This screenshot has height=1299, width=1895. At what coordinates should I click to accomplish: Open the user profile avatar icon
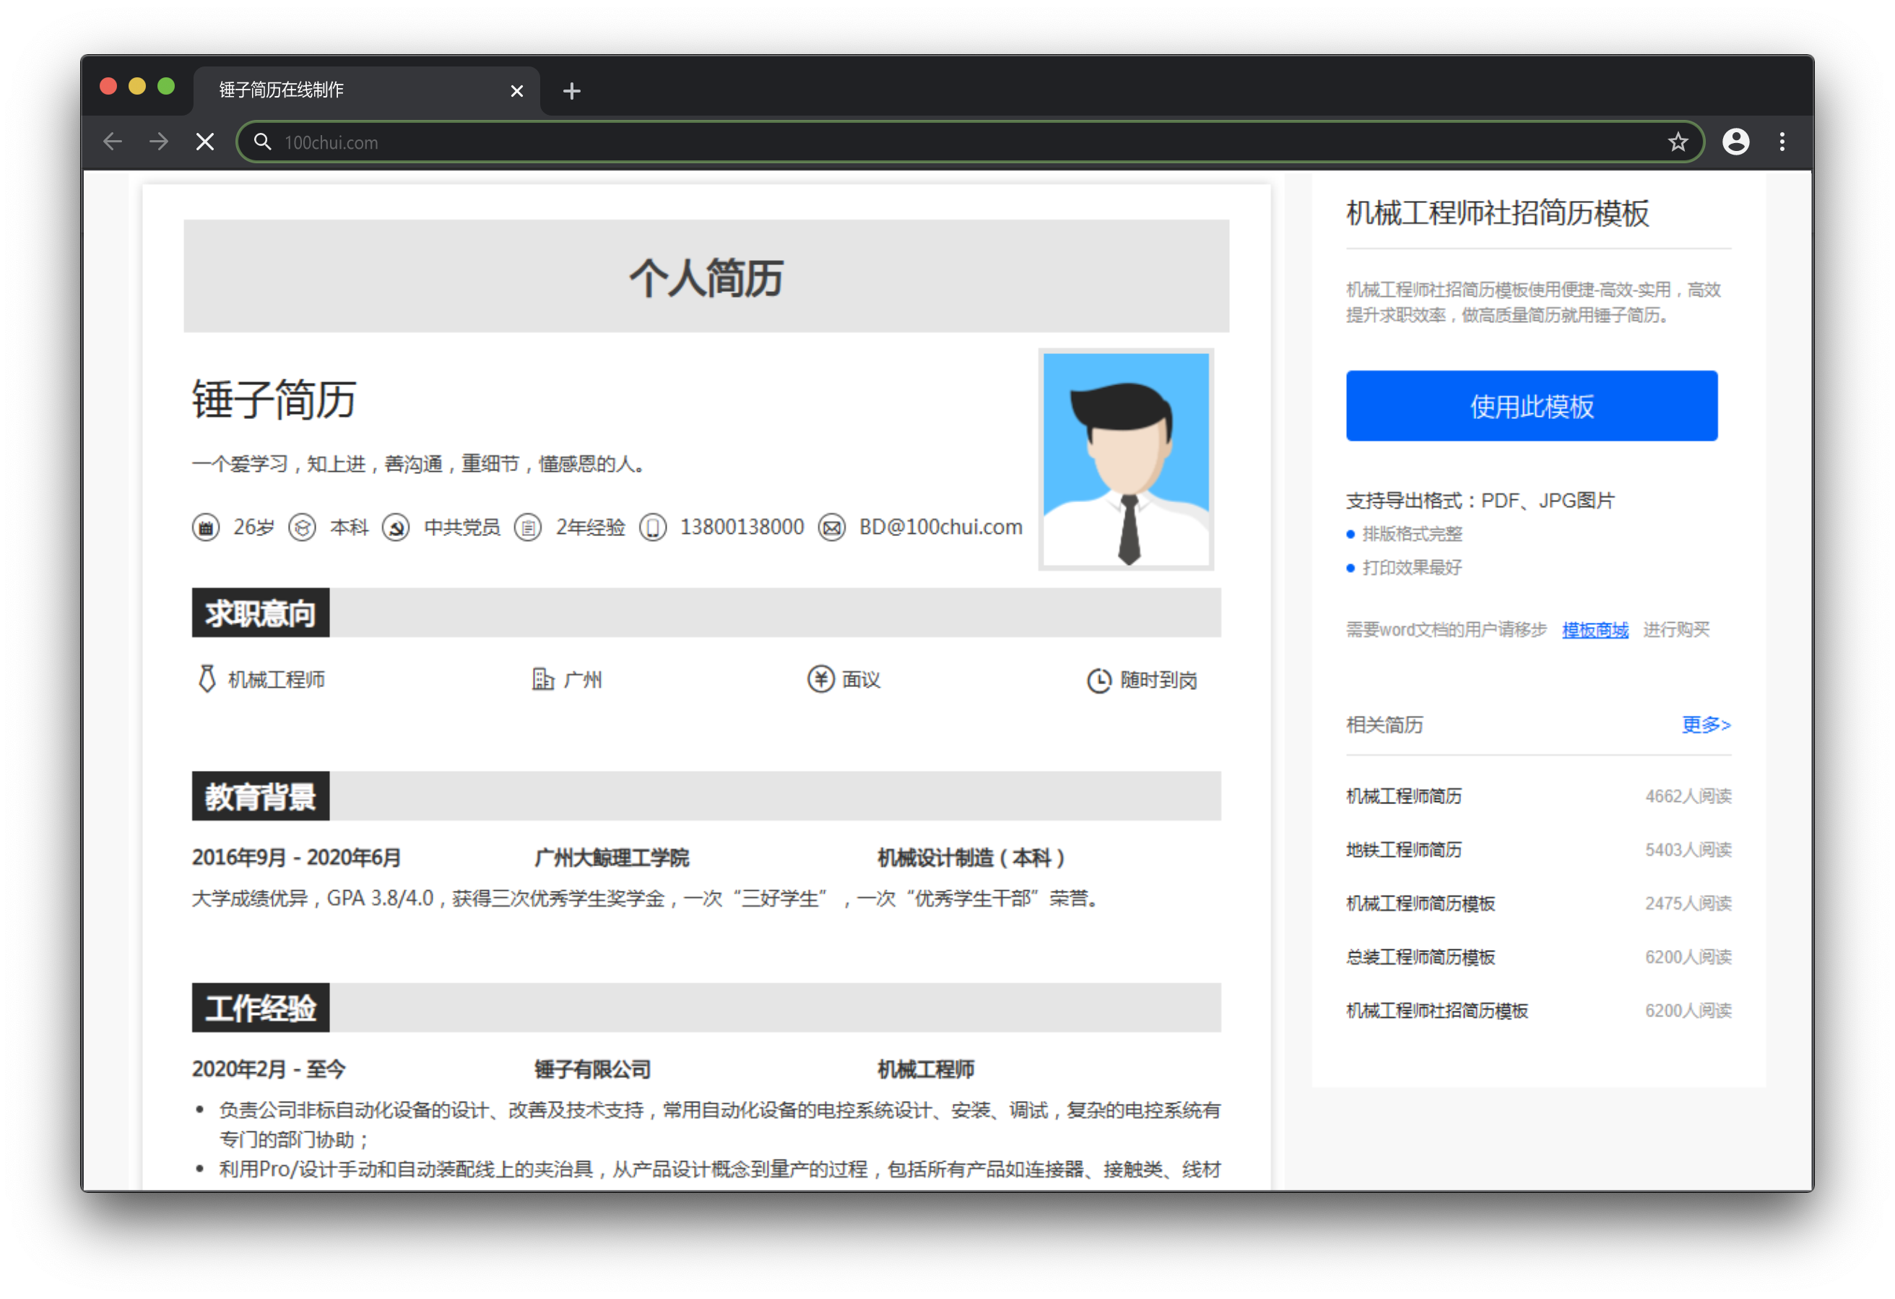1736,142
